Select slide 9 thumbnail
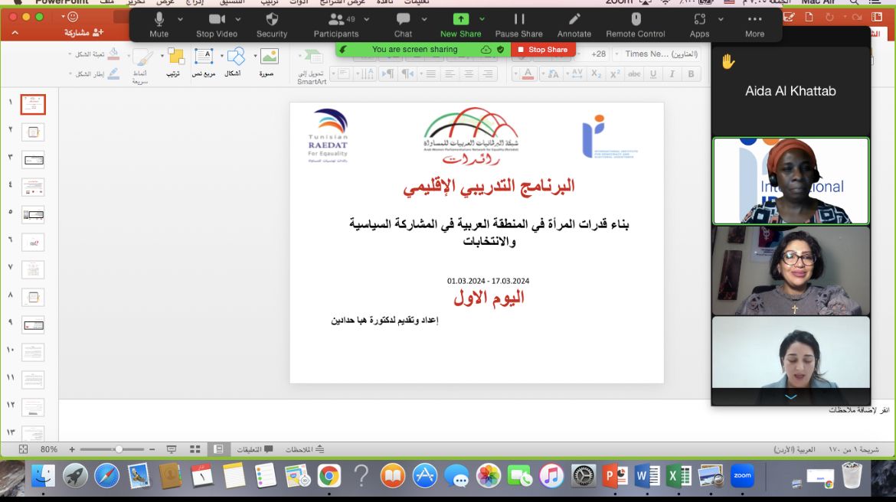Viewport: 896px width, 502px height. click(33, 325)
